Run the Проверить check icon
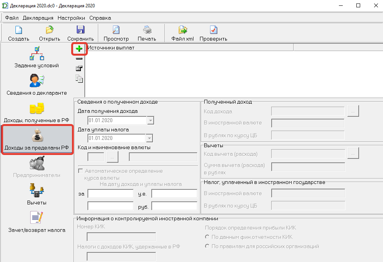Screen dimensions: 383x262 pyautogui.click(x=214, y=30)
